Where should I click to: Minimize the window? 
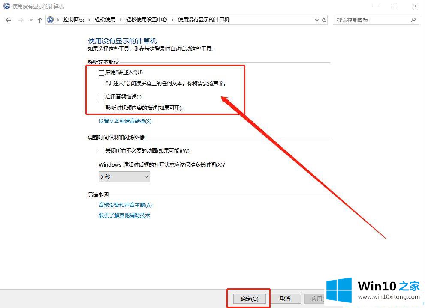pyautogui.click(x=376, y=6)
